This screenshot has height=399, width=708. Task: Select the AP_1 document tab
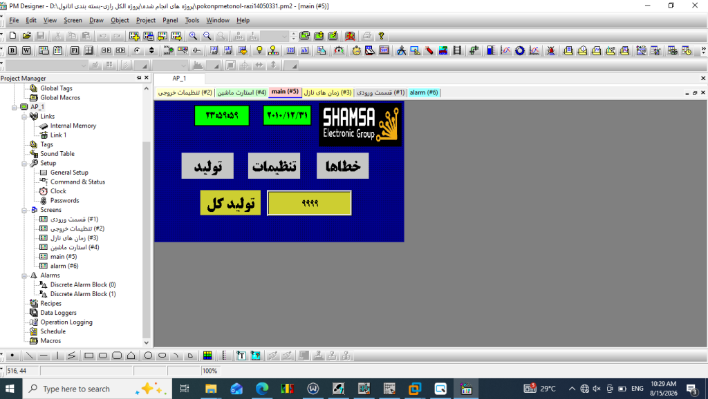(x=179, y=79)
